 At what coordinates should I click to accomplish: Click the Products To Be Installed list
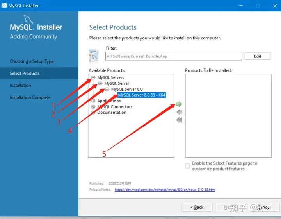[228, 116]
